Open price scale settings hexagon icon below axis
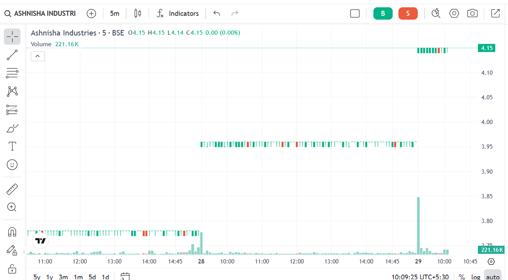Viewport: 508px width, 280px height. (491, 261)
